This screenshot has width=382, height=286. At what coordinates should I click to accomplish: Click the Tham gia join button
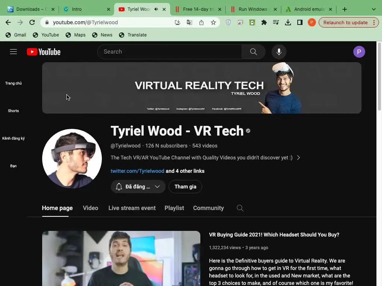click(x=185, y=187)
